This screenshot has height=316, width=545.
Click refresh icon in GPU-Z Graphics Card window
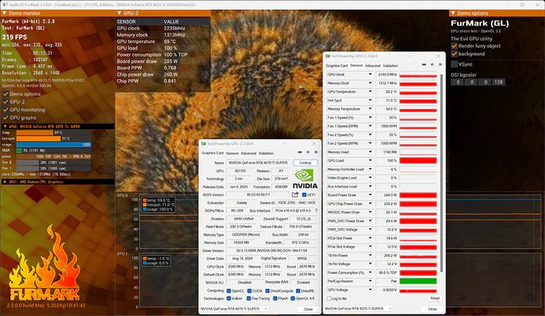(x=308, y=153)
